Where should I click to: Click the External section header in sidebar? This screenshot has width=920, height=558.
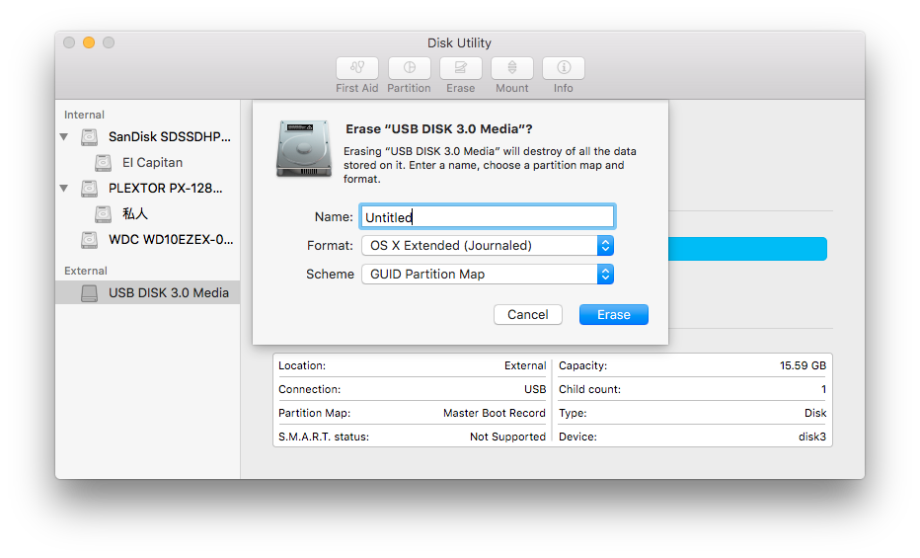(86, 271)
